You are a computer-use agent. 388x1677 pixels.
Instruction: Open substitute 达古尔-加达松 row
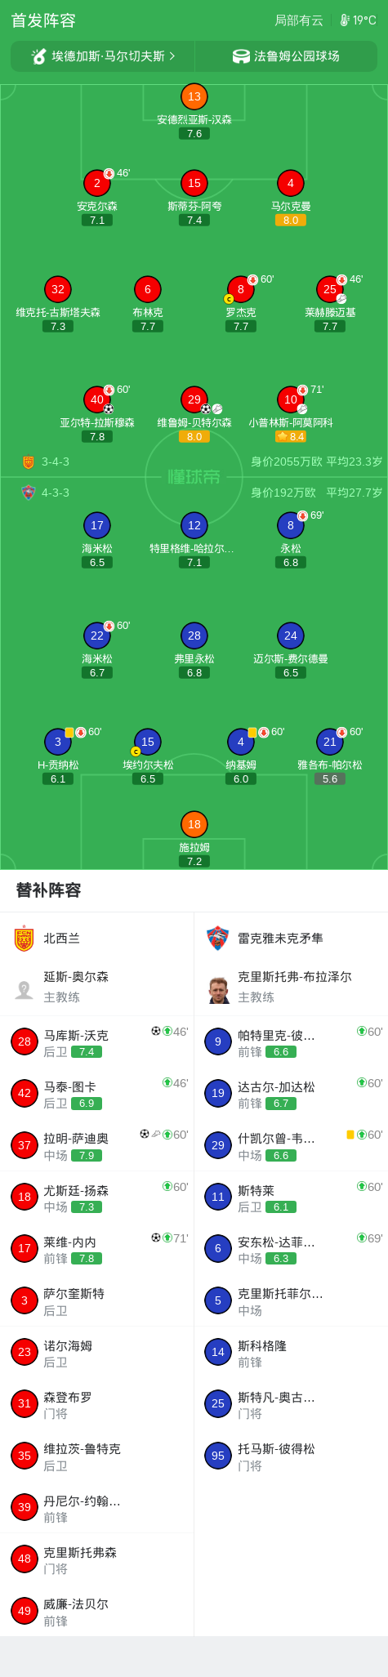click(291, 1094)
